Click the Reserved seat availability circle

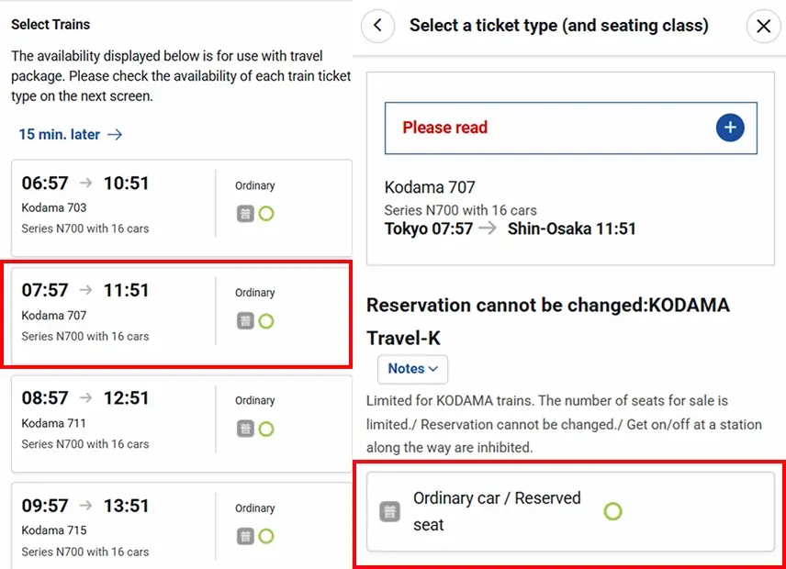pos(612,511)
